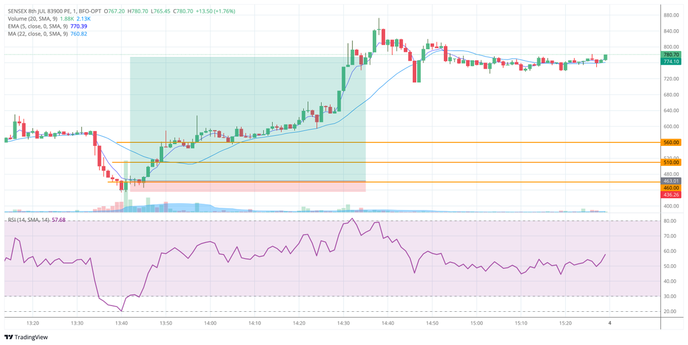Image resolution: width=688 pixels, height=345 pixels.
Task: Click the 1.88K volume value
Action: pos(67,19)
